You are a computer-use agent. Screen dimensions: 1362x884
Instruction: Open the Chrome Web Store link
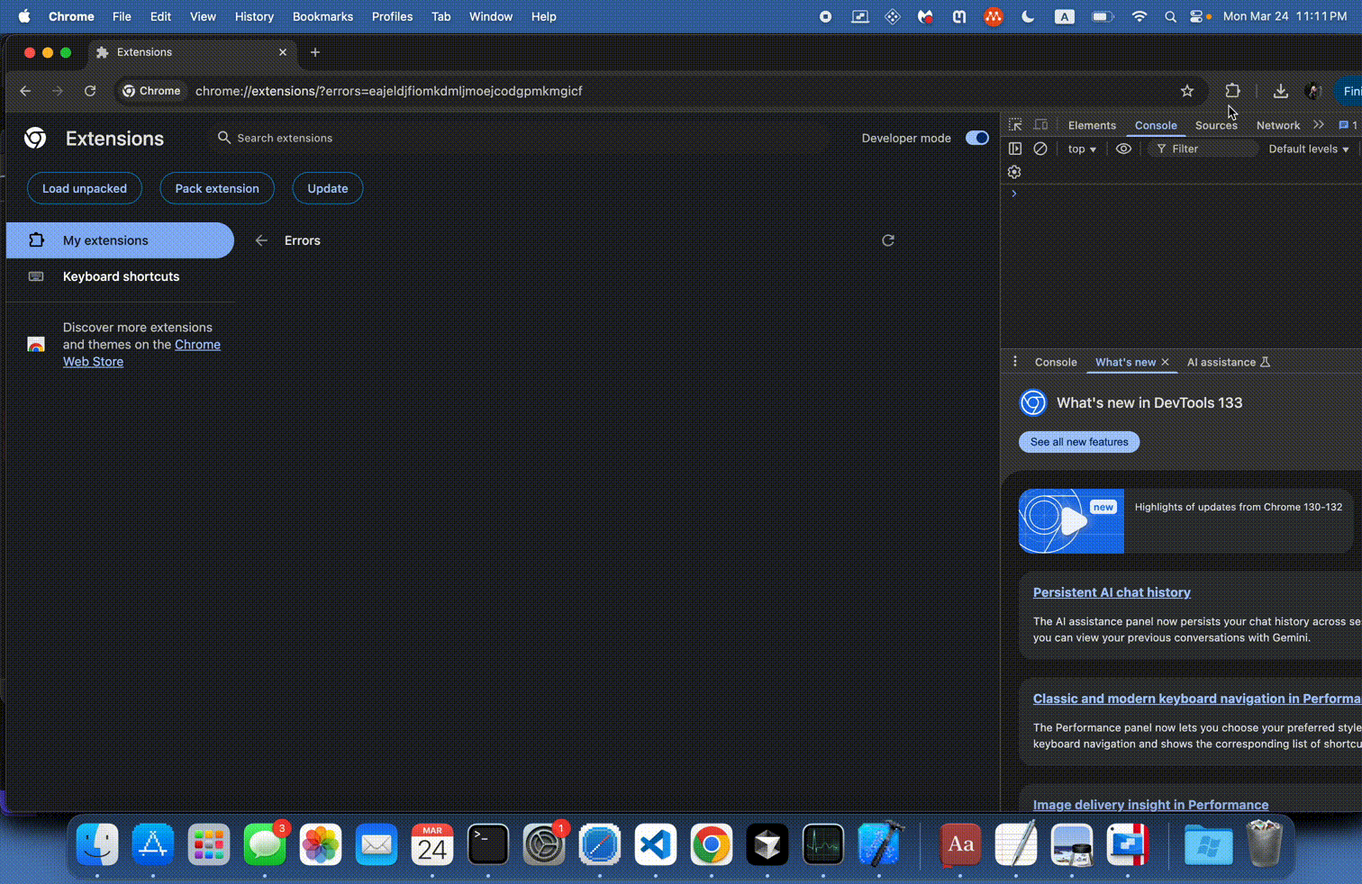[141, 353]
